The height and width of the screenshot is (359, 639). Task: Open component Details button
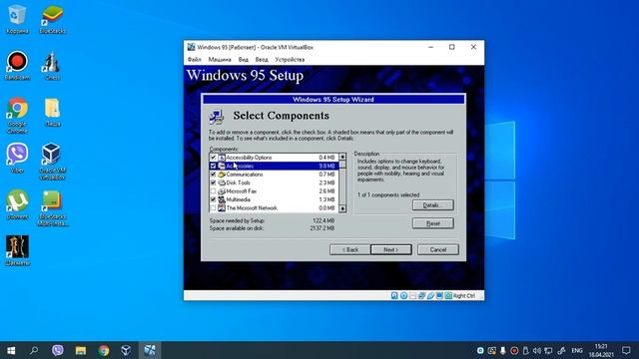click(x=432, y=205)
